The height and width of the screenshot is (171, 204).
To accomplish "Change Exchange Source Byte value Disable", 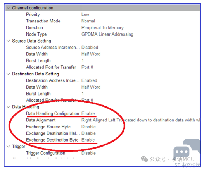I will point(88,127).
